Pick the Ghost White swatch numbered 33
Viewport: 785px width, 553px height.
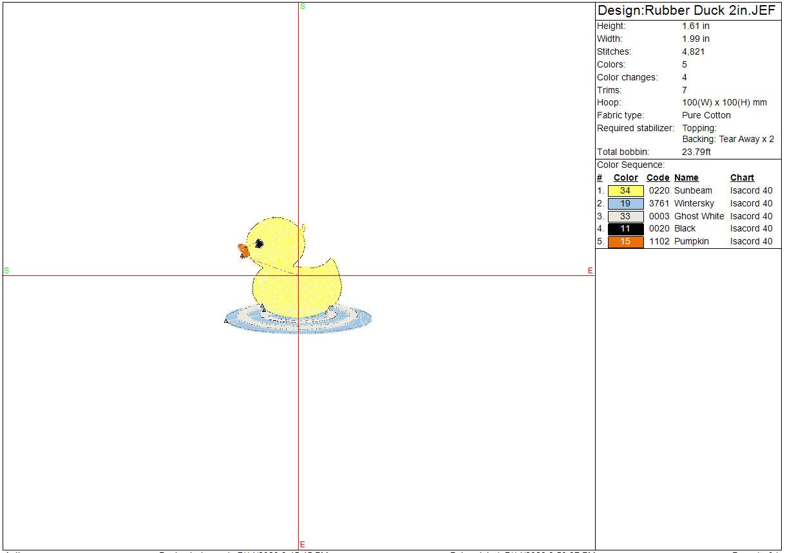[x=625, y=217]
